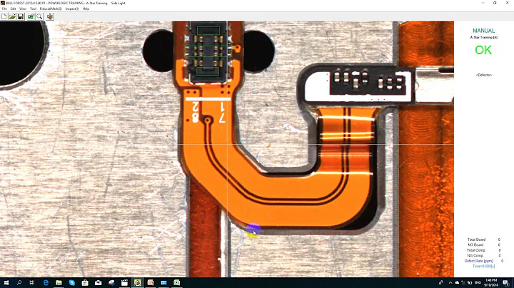Open Skype from taskbar
The width and height of the screenshot is (514, 288).
[x=72, y=282]
